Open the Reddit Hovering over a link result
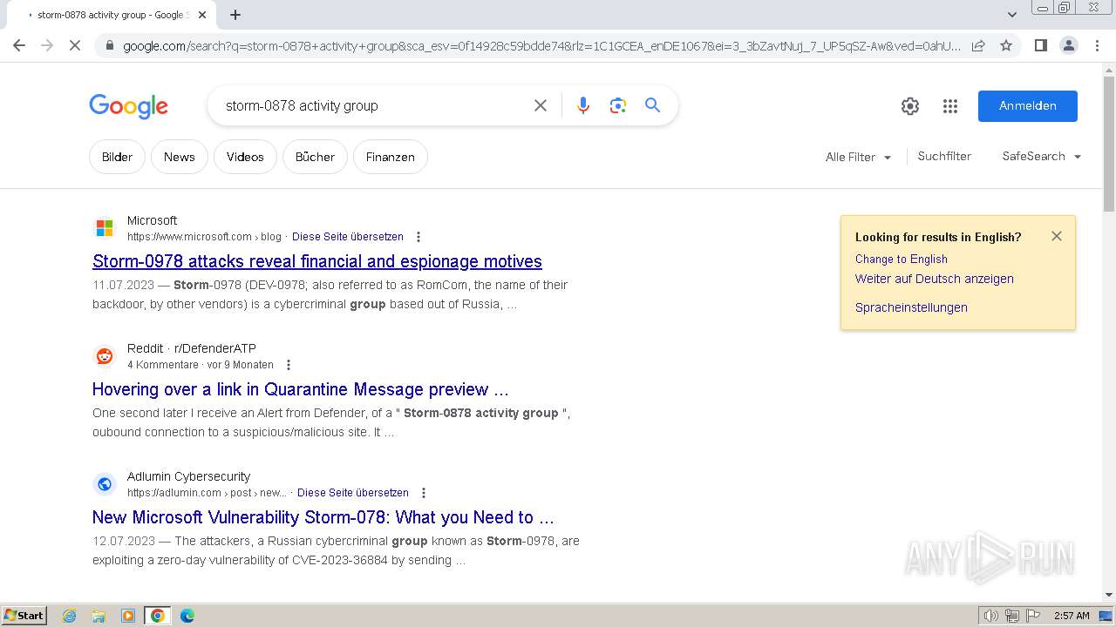Image resolution: width=1116 pixels, height=627 pixels. [x=301, y=389]
